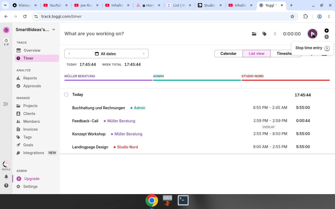The width and height of the screenshot is (335, 209).
Task: Click the pink Toggl Track power icon
Action: tap(6, 30)
